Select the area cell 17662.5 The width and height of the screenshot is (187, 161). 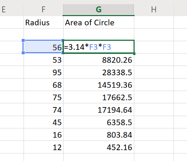99,97
